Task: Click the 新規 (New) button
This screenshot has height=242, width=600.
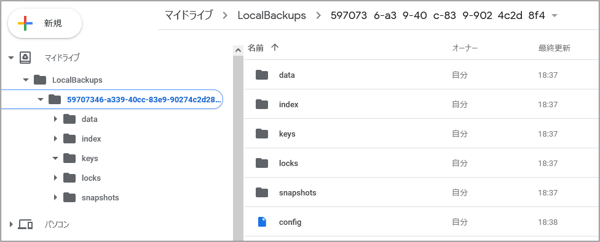Action: (x=45, y=23)
